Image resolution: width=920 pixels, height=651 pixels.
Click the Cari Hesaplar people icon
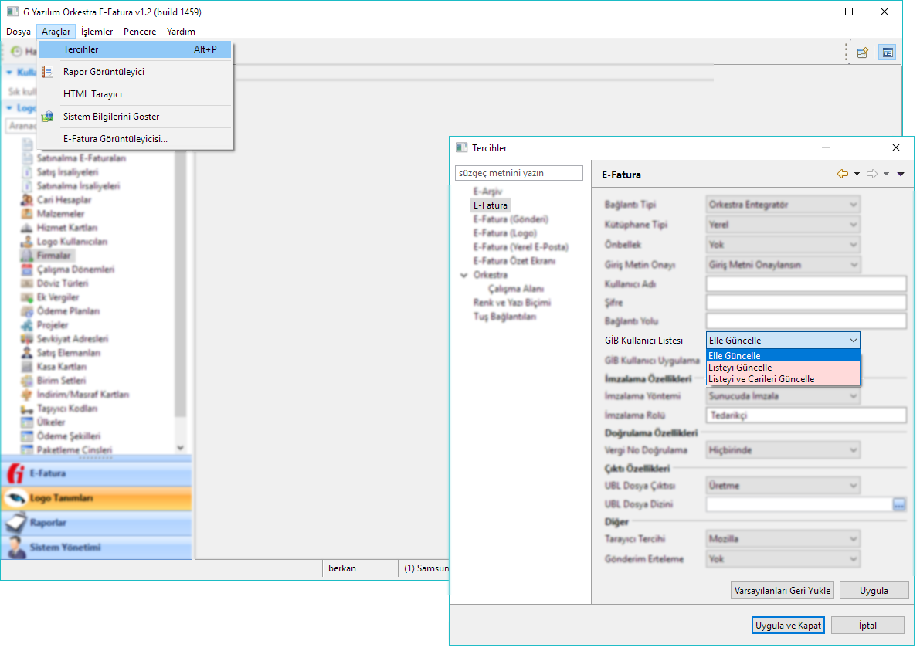pos(28,200)
